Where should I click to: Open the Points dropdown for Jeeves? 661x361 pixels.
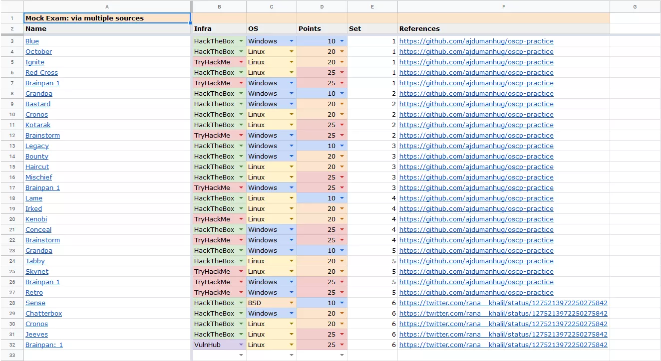[342, 335]
